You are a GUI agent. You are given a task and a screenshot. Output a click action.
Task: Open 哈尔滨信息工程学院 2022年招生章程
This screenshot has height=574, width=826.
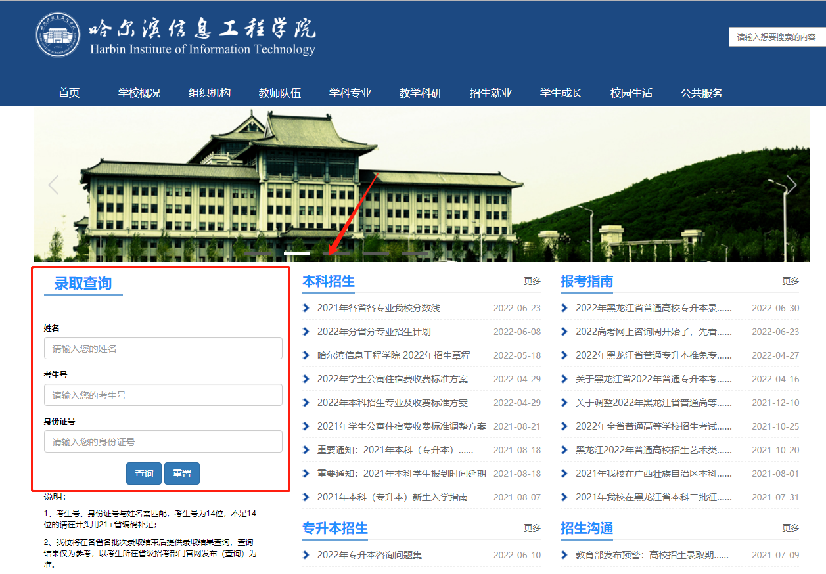394,355
